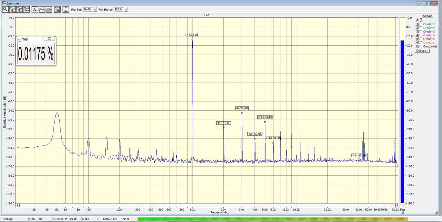Click the -121.60 dB harmonic marker label

point(255,134)
